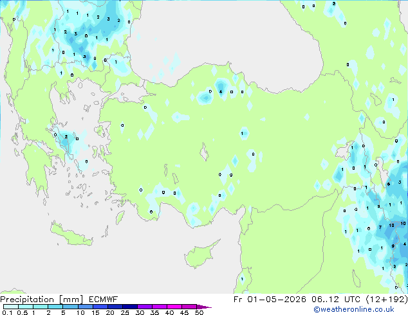Click the '06..12 UTC' time text

point(336,300)
